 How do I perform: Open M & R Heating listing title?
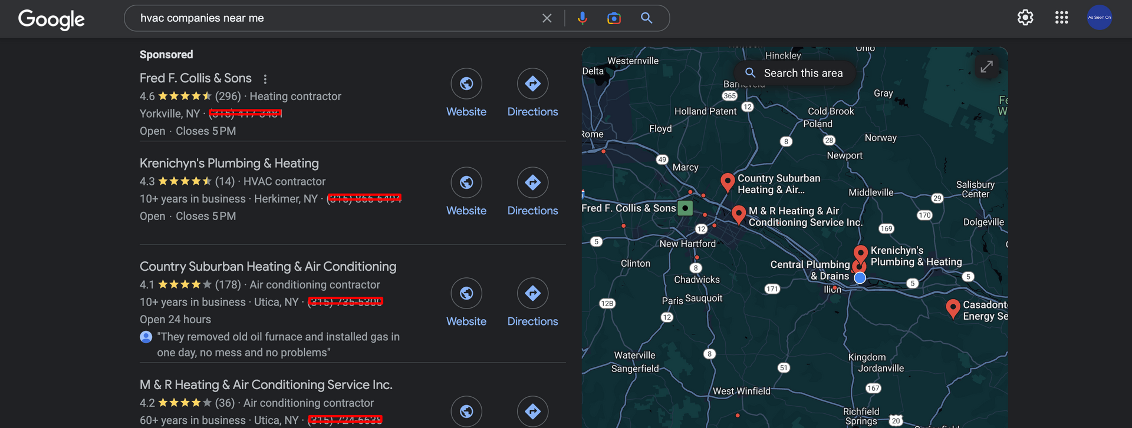[266, 385]
